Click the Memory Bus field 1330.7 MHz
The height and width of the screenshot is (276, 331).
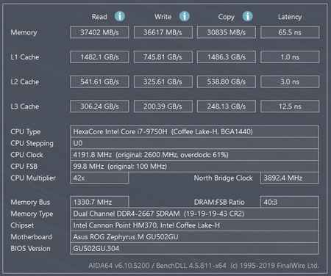[99, 202]
